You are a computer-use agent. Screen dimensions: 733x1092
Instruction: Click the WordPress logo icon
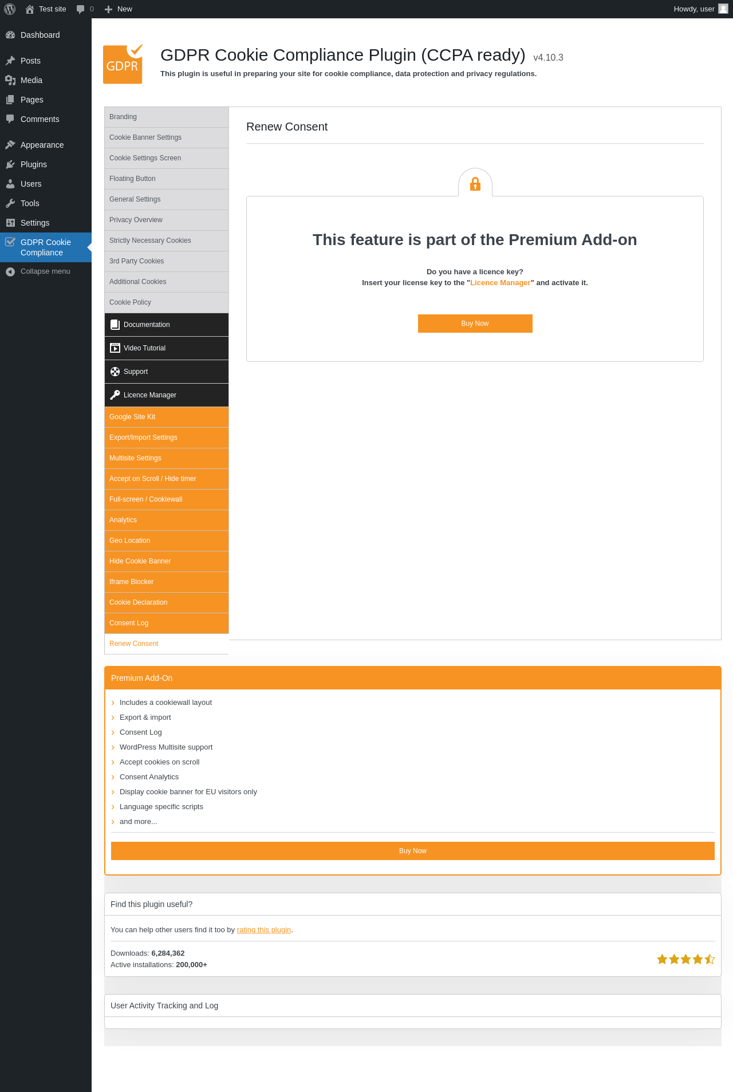pos(10,9)
